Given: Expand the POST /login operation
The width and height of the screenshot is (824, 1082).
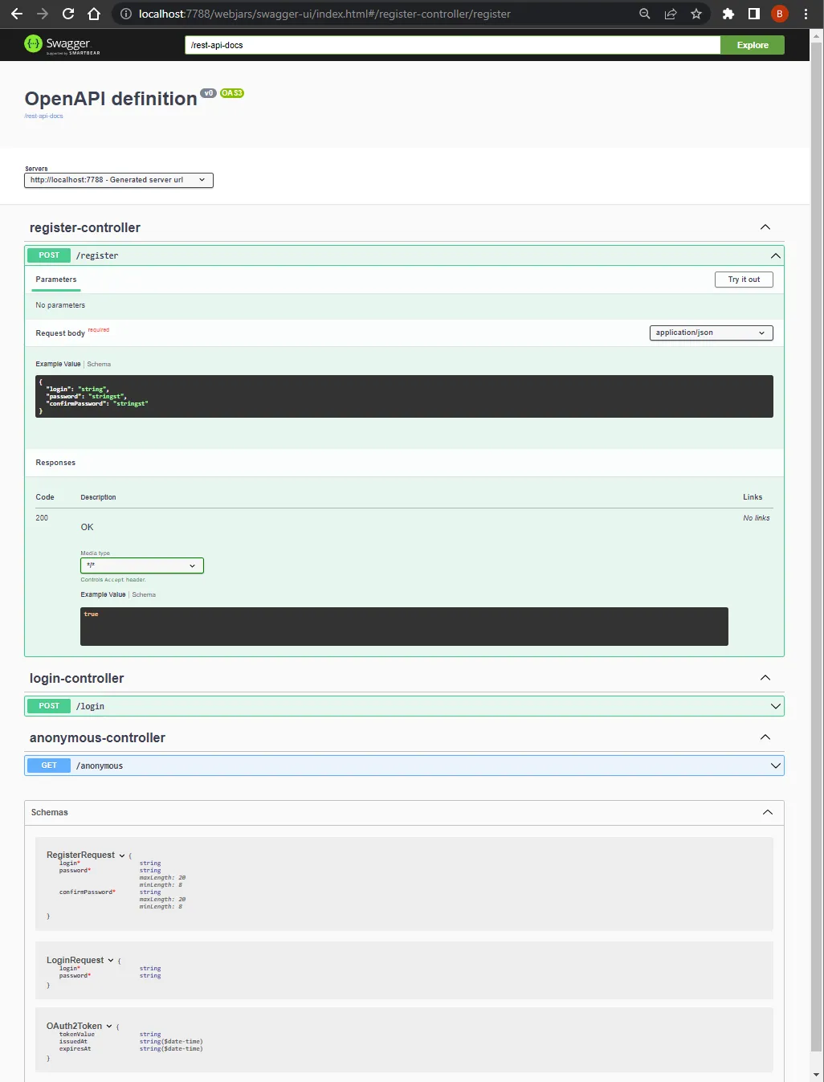Looking at the screenshot, I should (x=774, y=705).
